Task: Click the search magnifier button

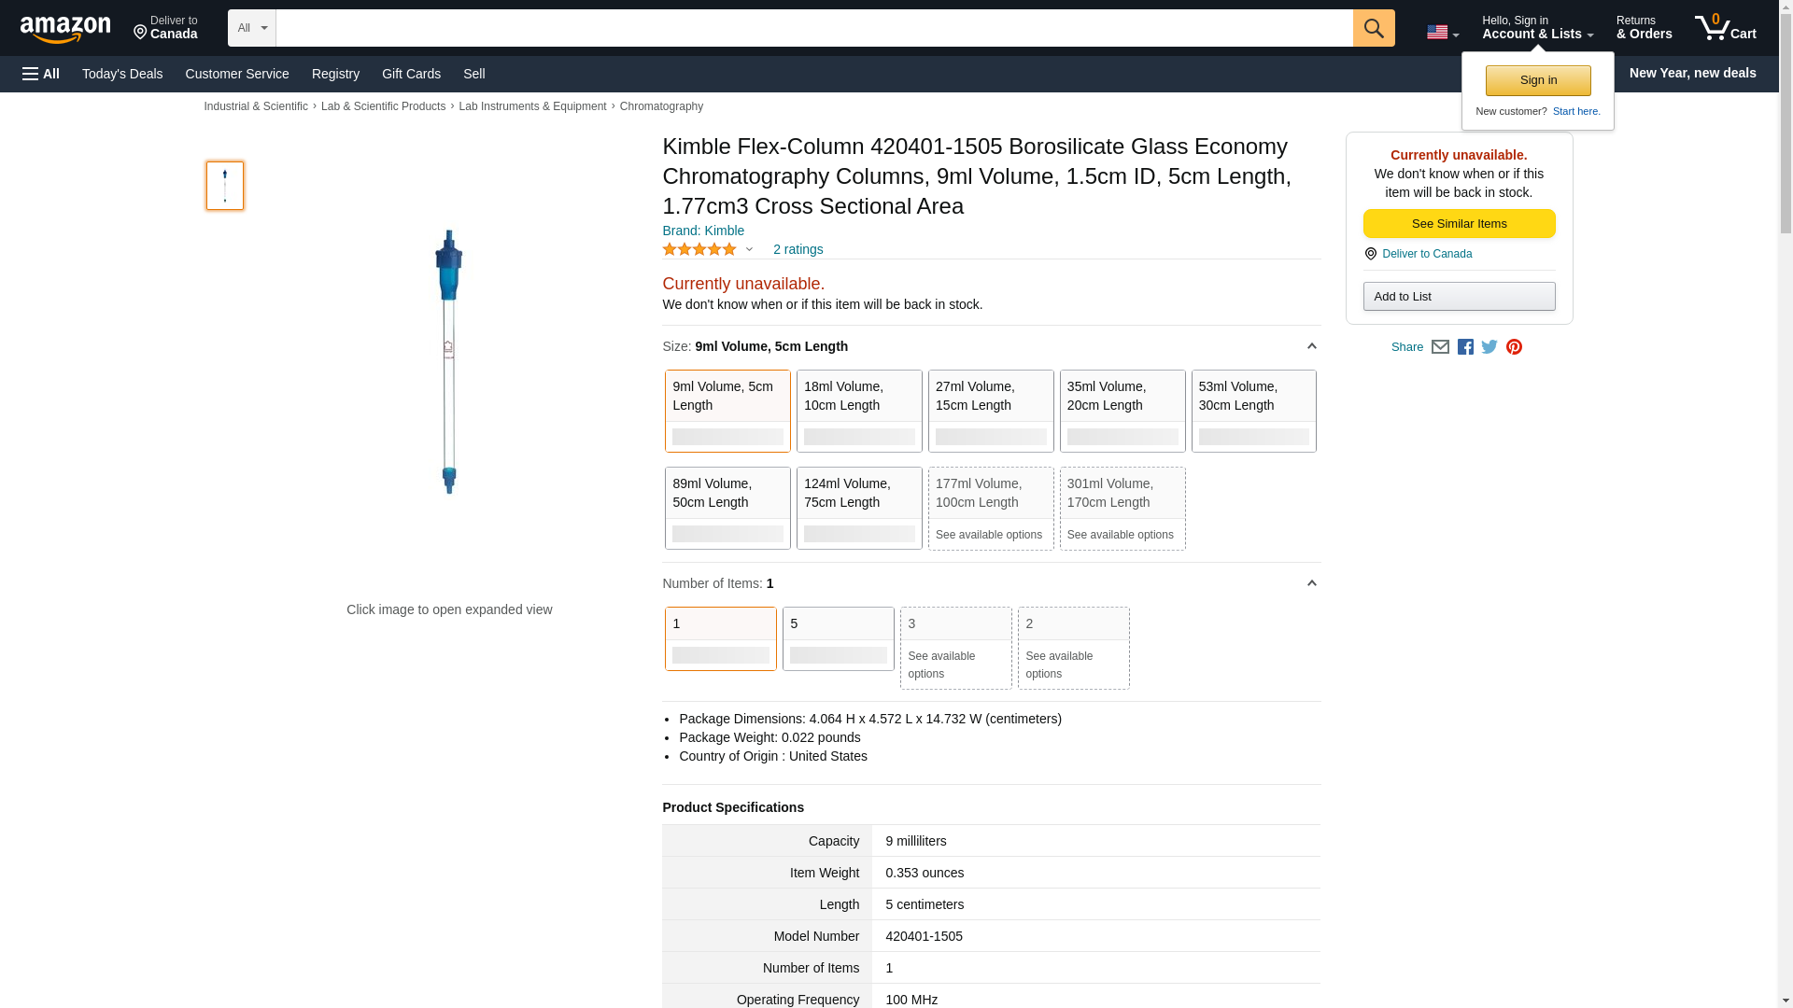Action: 1373,28
